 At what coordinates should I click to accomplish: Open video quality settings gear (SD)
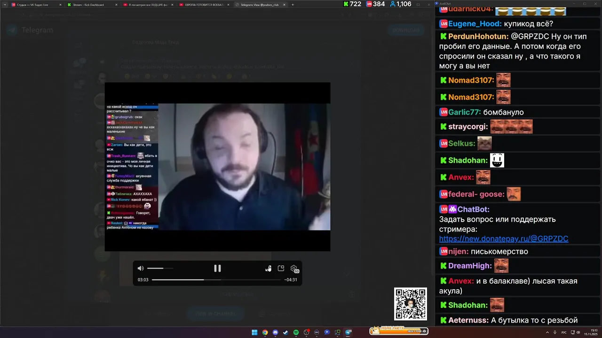click(294, 269)
